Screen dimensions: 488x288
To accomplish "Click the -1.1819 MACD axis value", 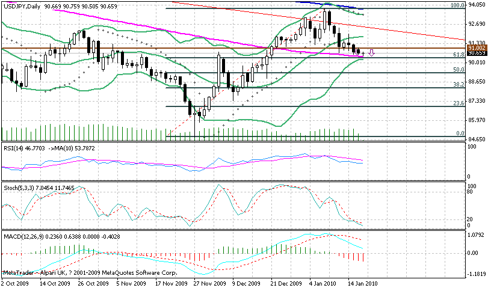I will (x=475, y=274).
